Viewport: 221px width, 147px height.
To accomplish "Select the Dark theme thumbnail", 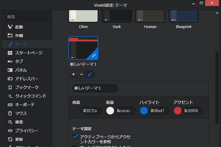I will point(117,16).
